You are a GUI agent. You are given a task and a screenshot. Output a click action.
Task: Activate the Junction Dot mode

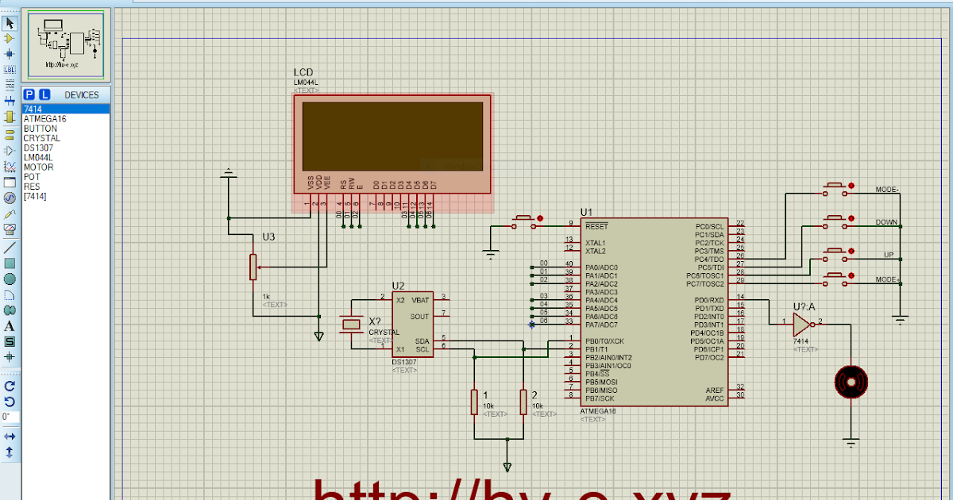point(10,54)
